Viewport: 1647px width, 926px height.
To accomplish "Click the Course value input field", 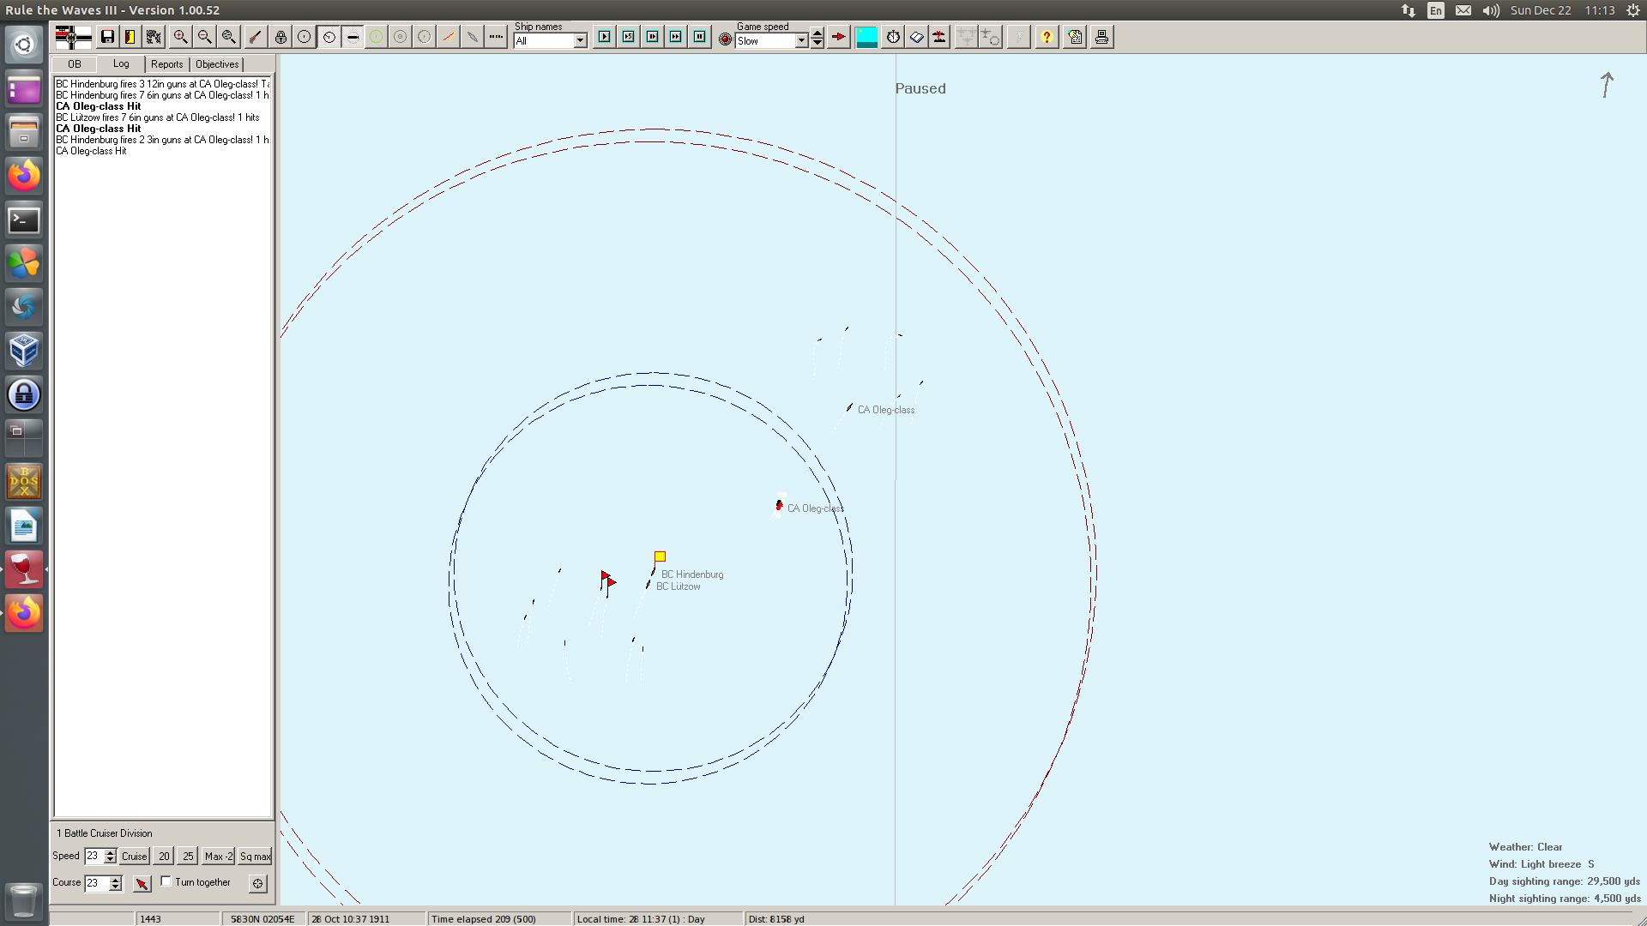I will (x=96, y=883).
